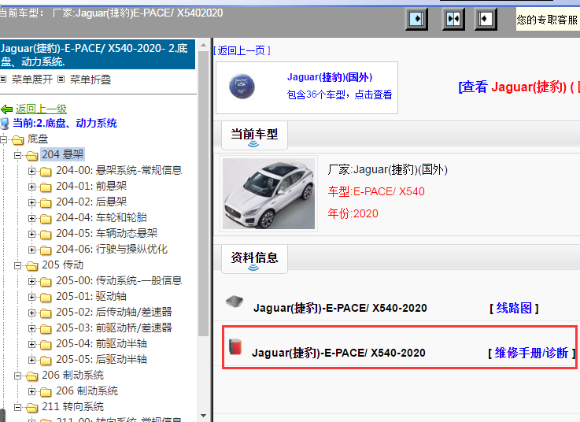The image size is (580, 422).
Task: Click the folder icon of 205-01 驱动轴
Action: 46,298
